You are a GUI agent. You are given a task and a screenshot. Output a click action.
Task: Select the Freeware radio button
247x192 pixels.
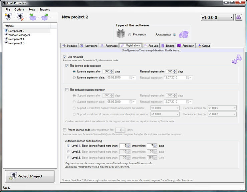[130, 35]
